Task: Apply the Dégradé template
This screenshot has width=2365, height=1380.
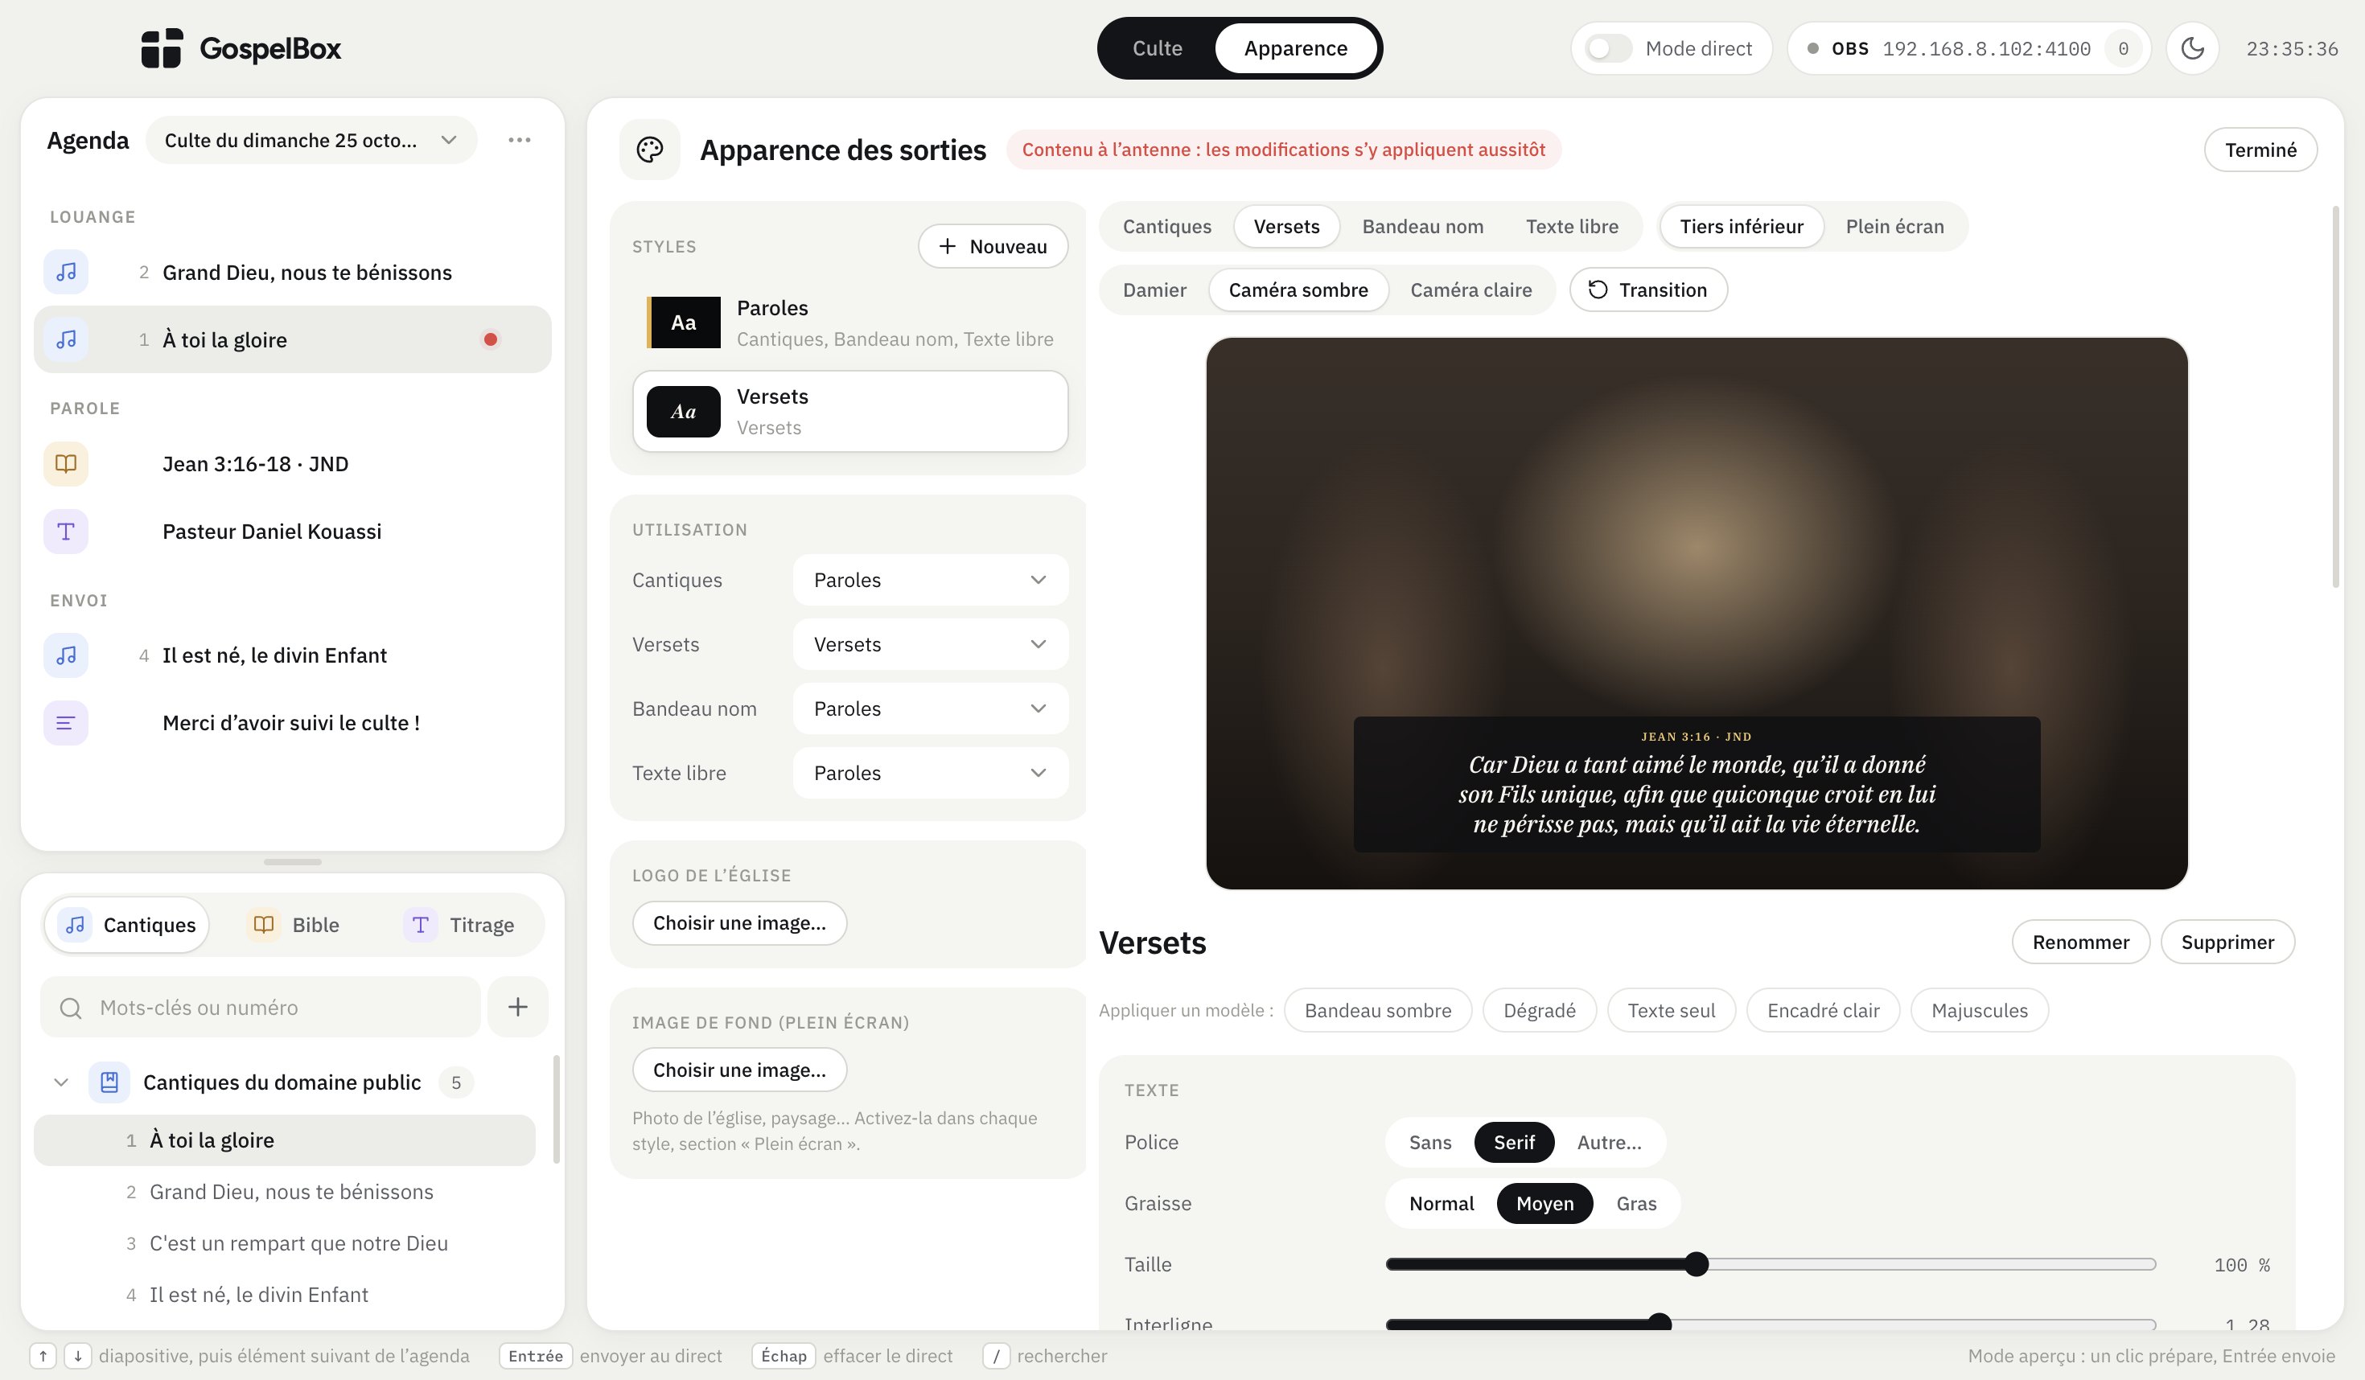Action: 1538,1010
